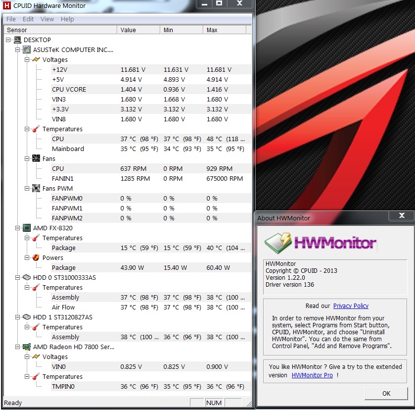Open the Help menu
Viewport: 415px width, 410px height.
click(x=67, y=19)
